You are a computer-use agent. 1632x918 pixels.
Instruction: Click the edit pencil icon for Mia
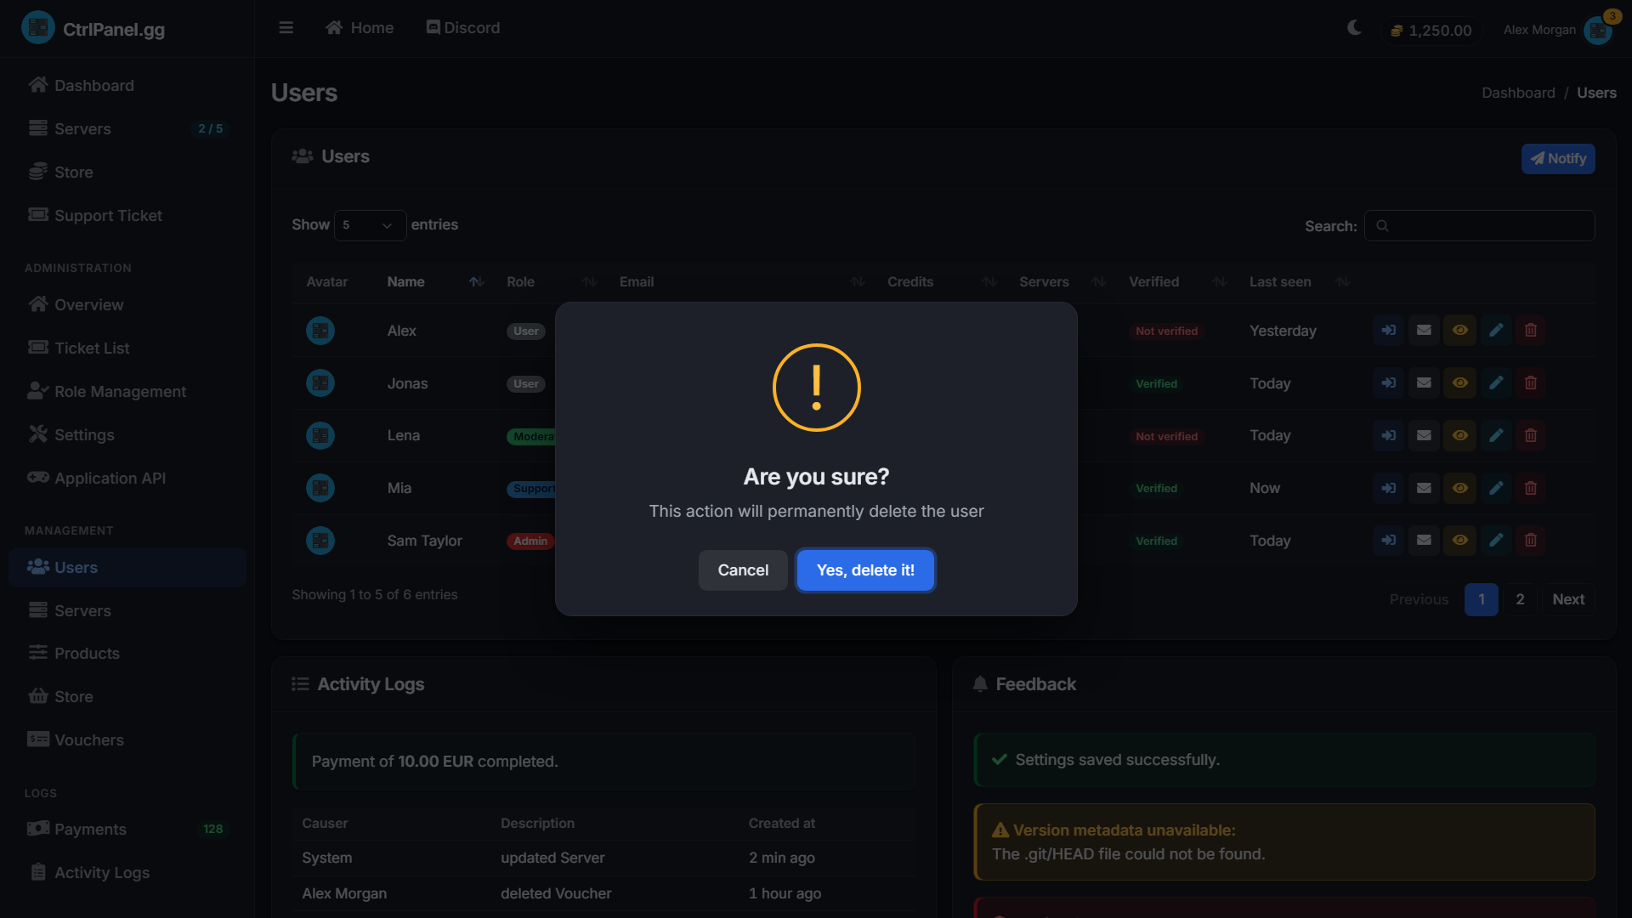tap(1496, 489)
